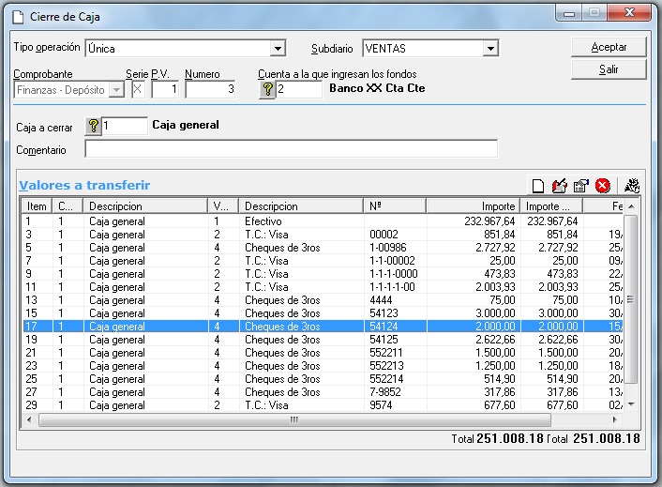Click the vertical scrollbar down arrow
The width and height of the screenshot is (662, 487).
point(632,404)
